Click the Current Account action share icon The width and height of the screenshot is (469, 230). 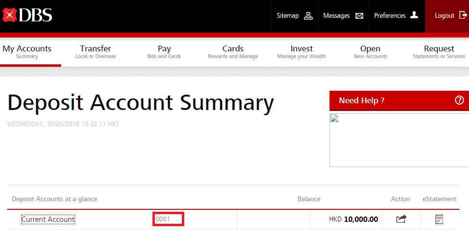click(x=401, y=219)
